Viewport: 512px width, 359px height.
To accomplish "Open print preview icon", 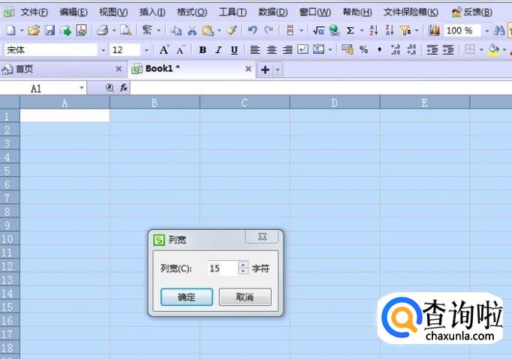I will pos(125,31).
